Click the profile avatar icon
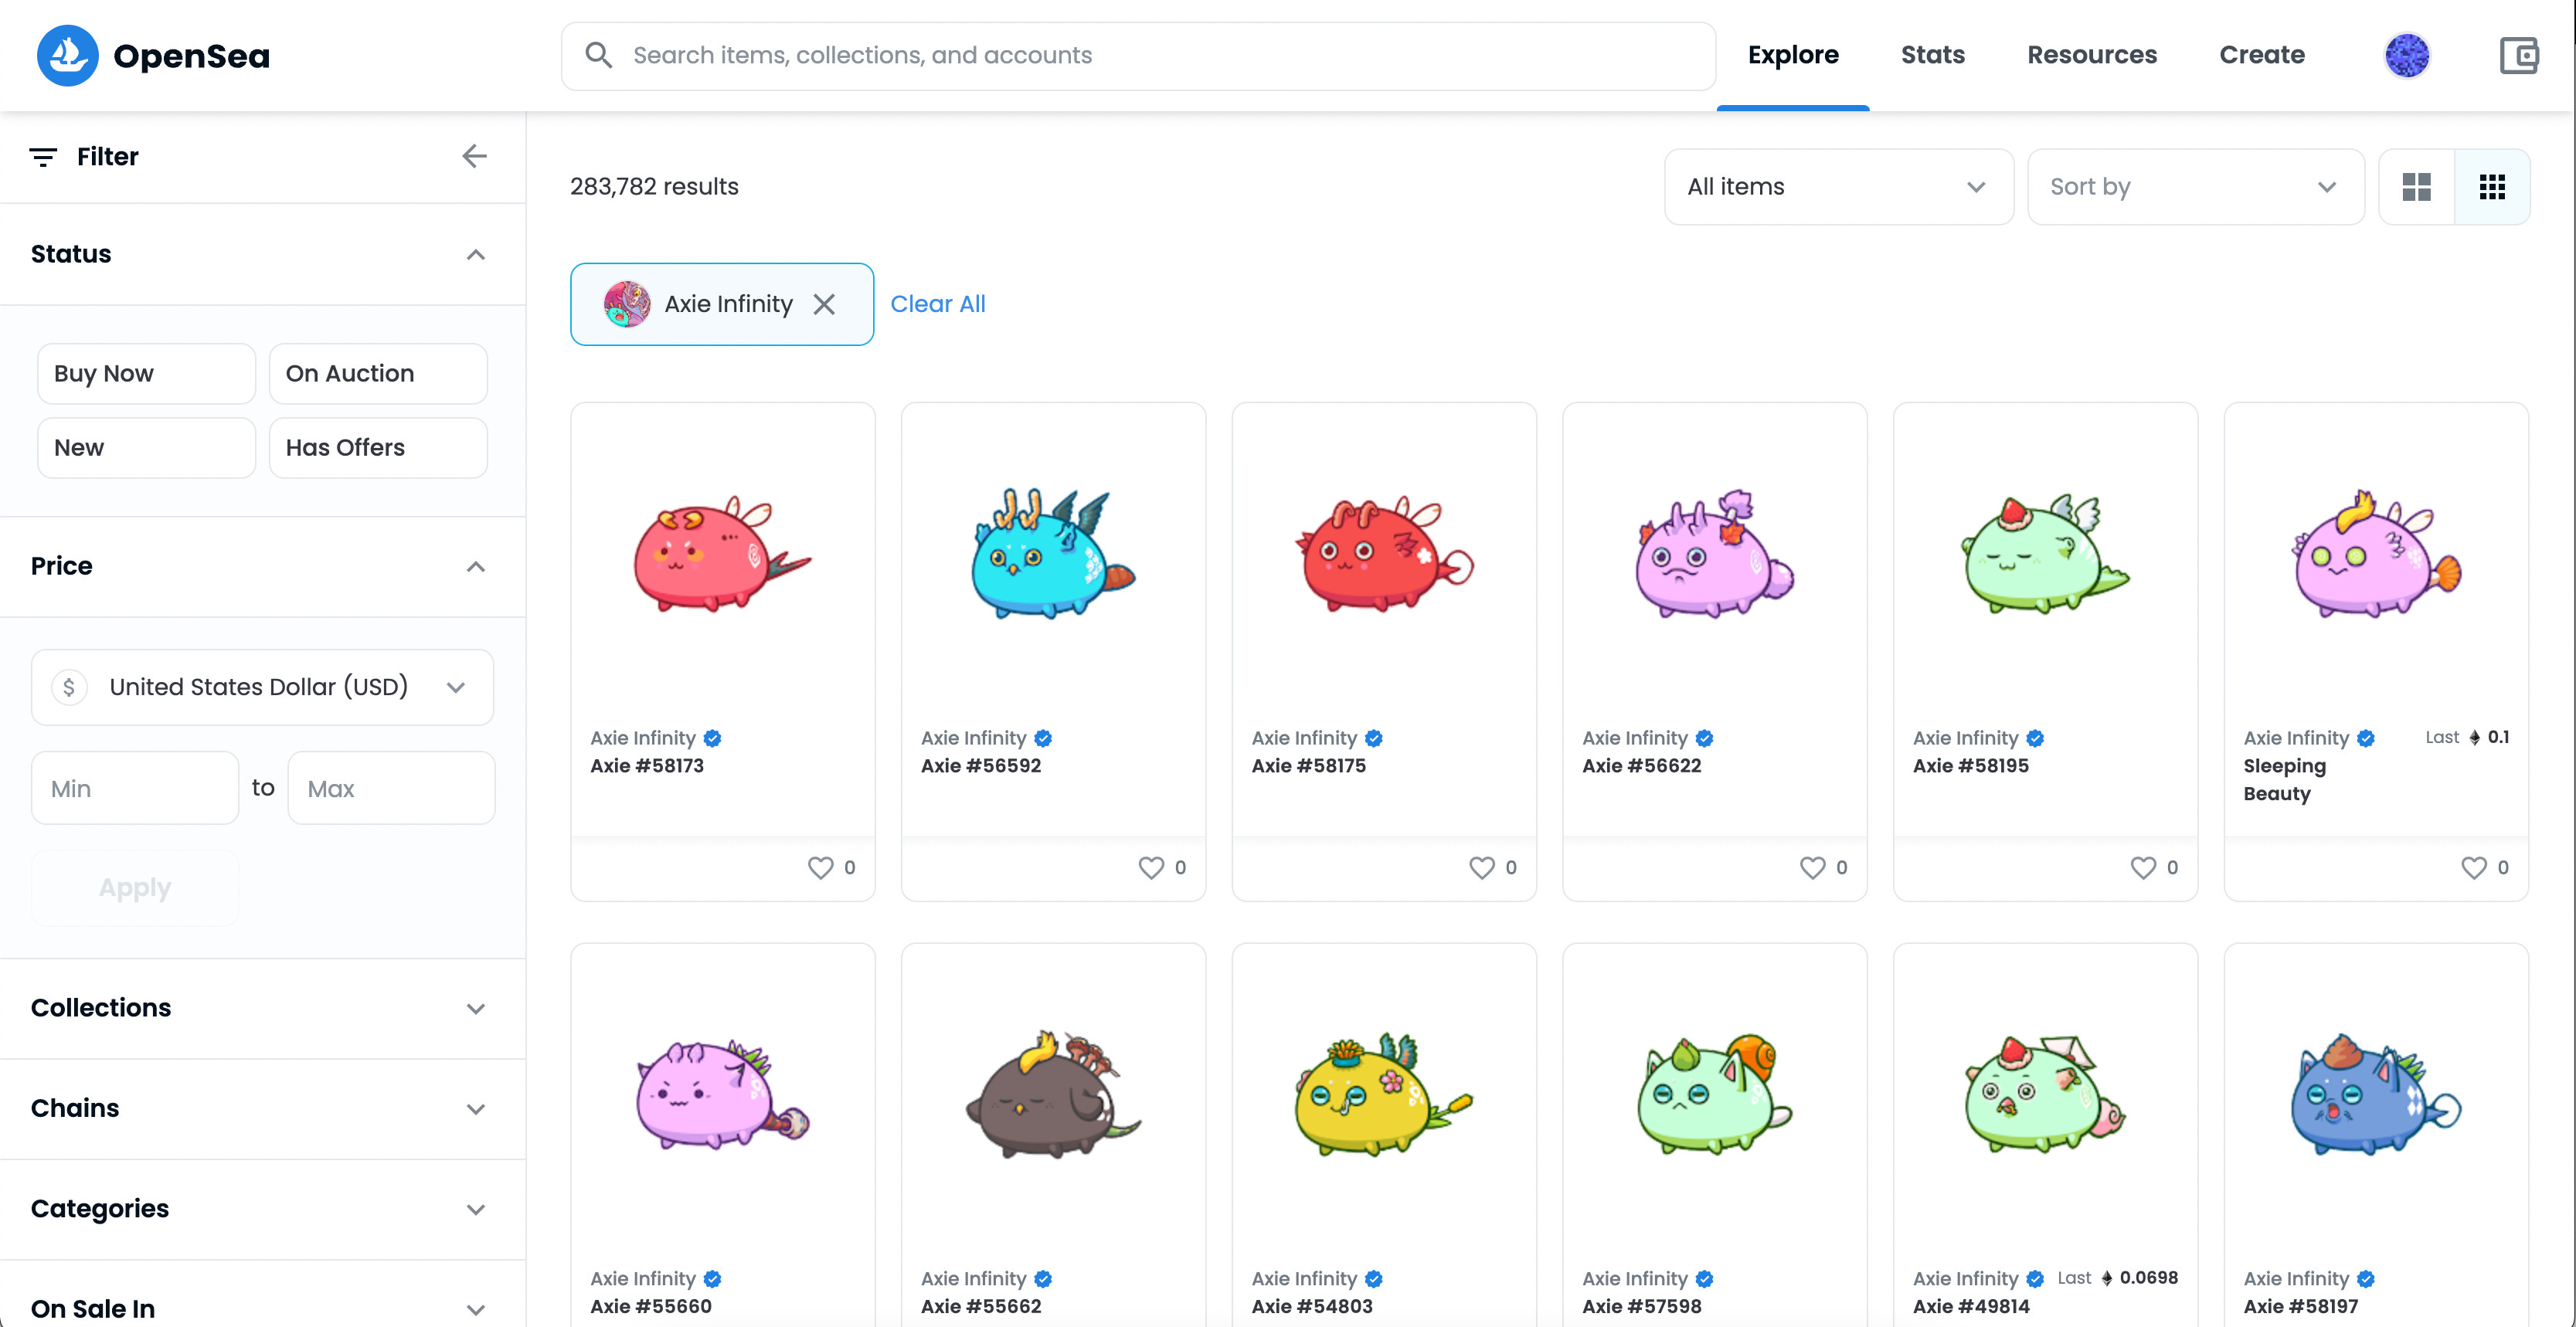The image size is (2576, 1327). coord(2408,55)
